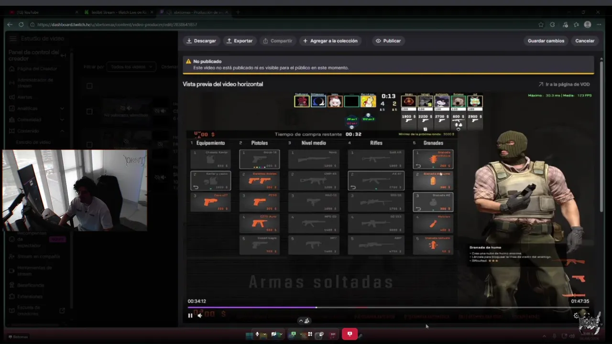Follow the Ir a la página de VOD link
The image size is (612, 344).
tap(564, 84)
